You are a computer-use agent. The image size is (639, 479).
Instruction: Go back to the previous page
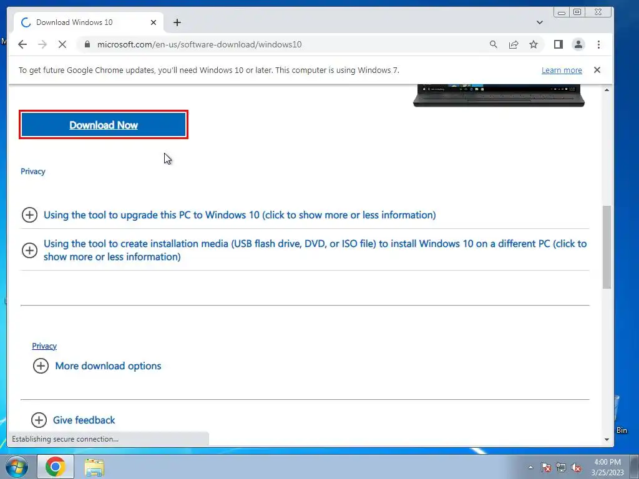(22, 44)
